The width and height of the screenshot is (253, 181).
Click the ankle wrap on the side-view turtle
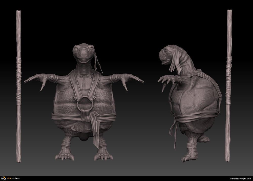tap(192, 146)
